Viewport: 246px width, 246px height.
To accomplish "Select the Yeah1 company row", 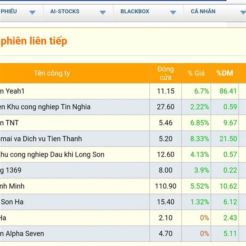I will coord(119,91).
